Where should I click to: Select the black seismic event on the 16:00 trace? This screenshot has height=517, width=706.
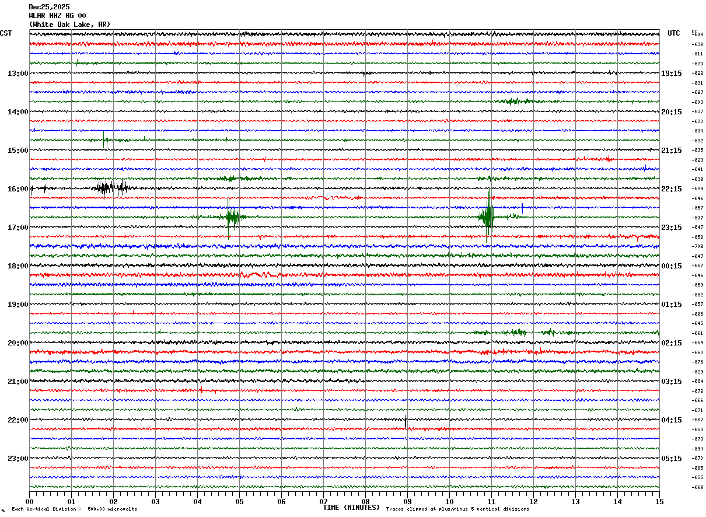click(x=111, y=188)
